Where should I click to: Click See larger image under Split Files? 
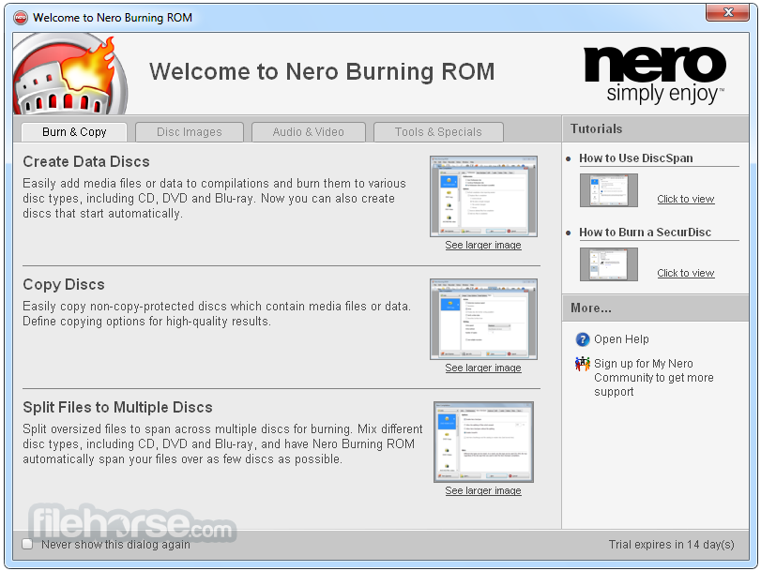pos(482,490)
